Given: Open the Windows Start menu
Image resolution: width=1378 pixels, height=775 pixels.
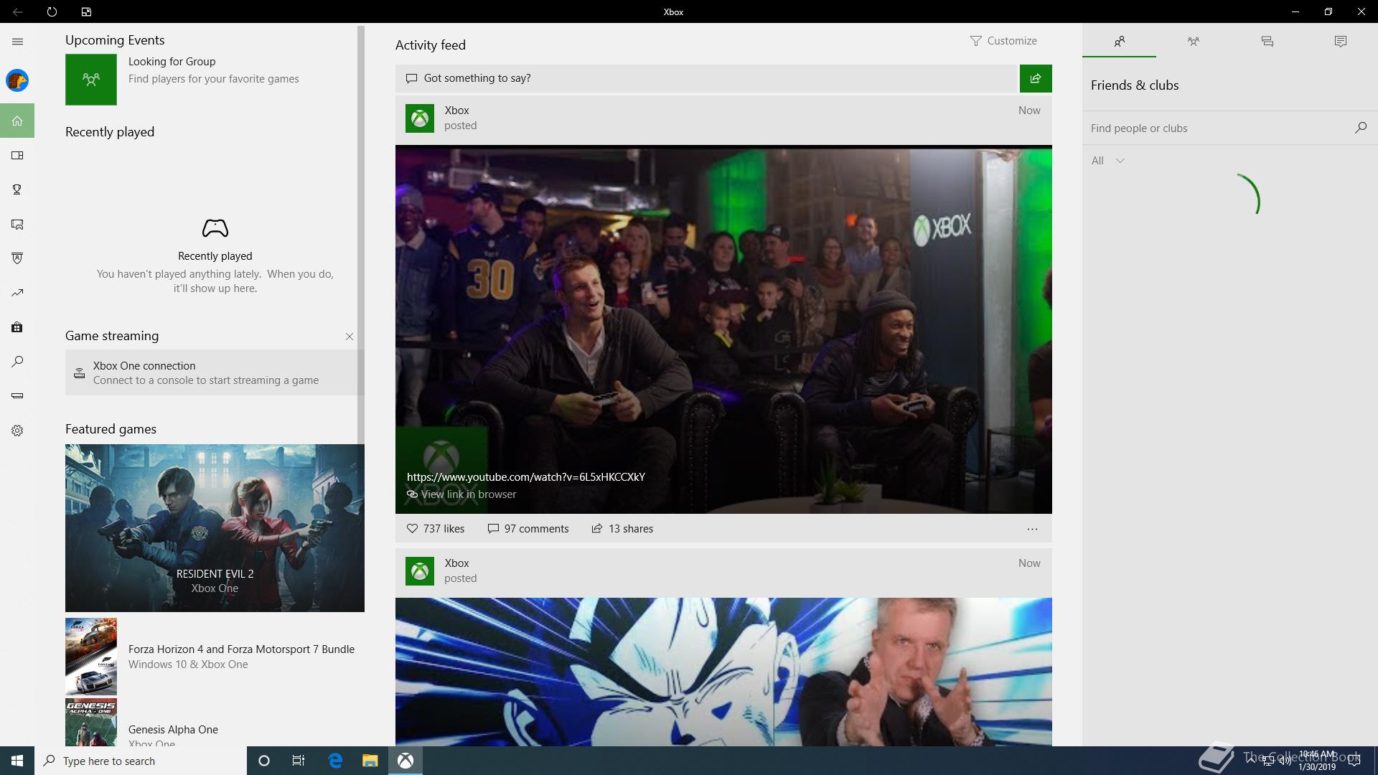Looking at the screenshot, I should pos(17,761).
